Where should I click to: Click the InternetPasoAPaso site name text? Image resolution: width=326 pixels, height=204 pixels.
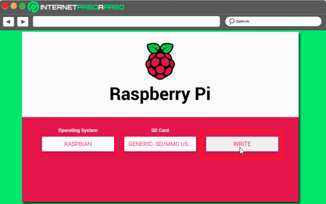82,7
